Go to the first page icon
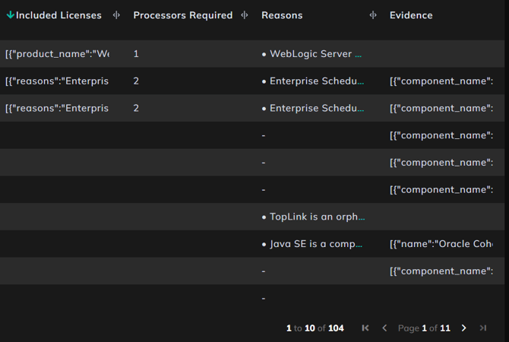 pos(365,328)
